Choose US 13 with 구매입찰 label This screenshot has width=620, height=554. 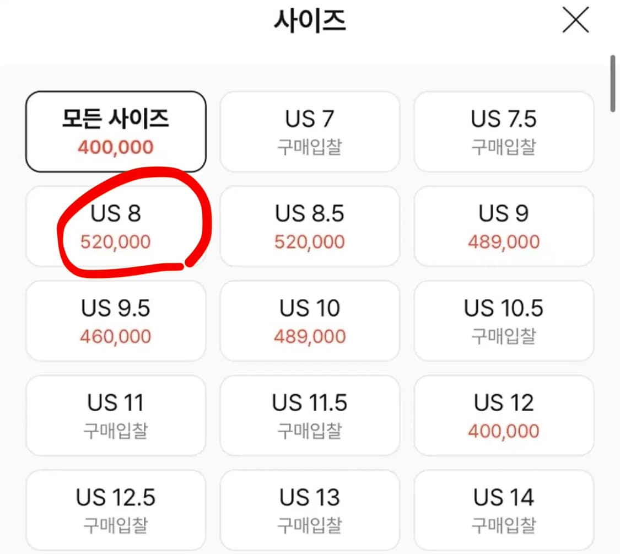click(309, 508)
